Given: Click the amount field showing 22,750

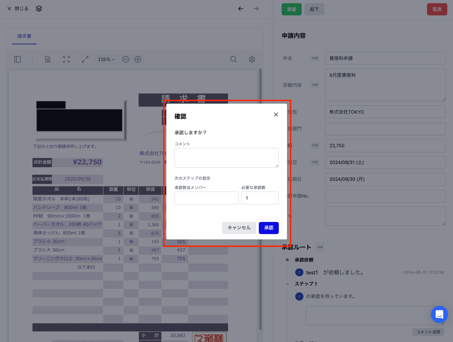Looking at the screenshot, I should [385, 145].
